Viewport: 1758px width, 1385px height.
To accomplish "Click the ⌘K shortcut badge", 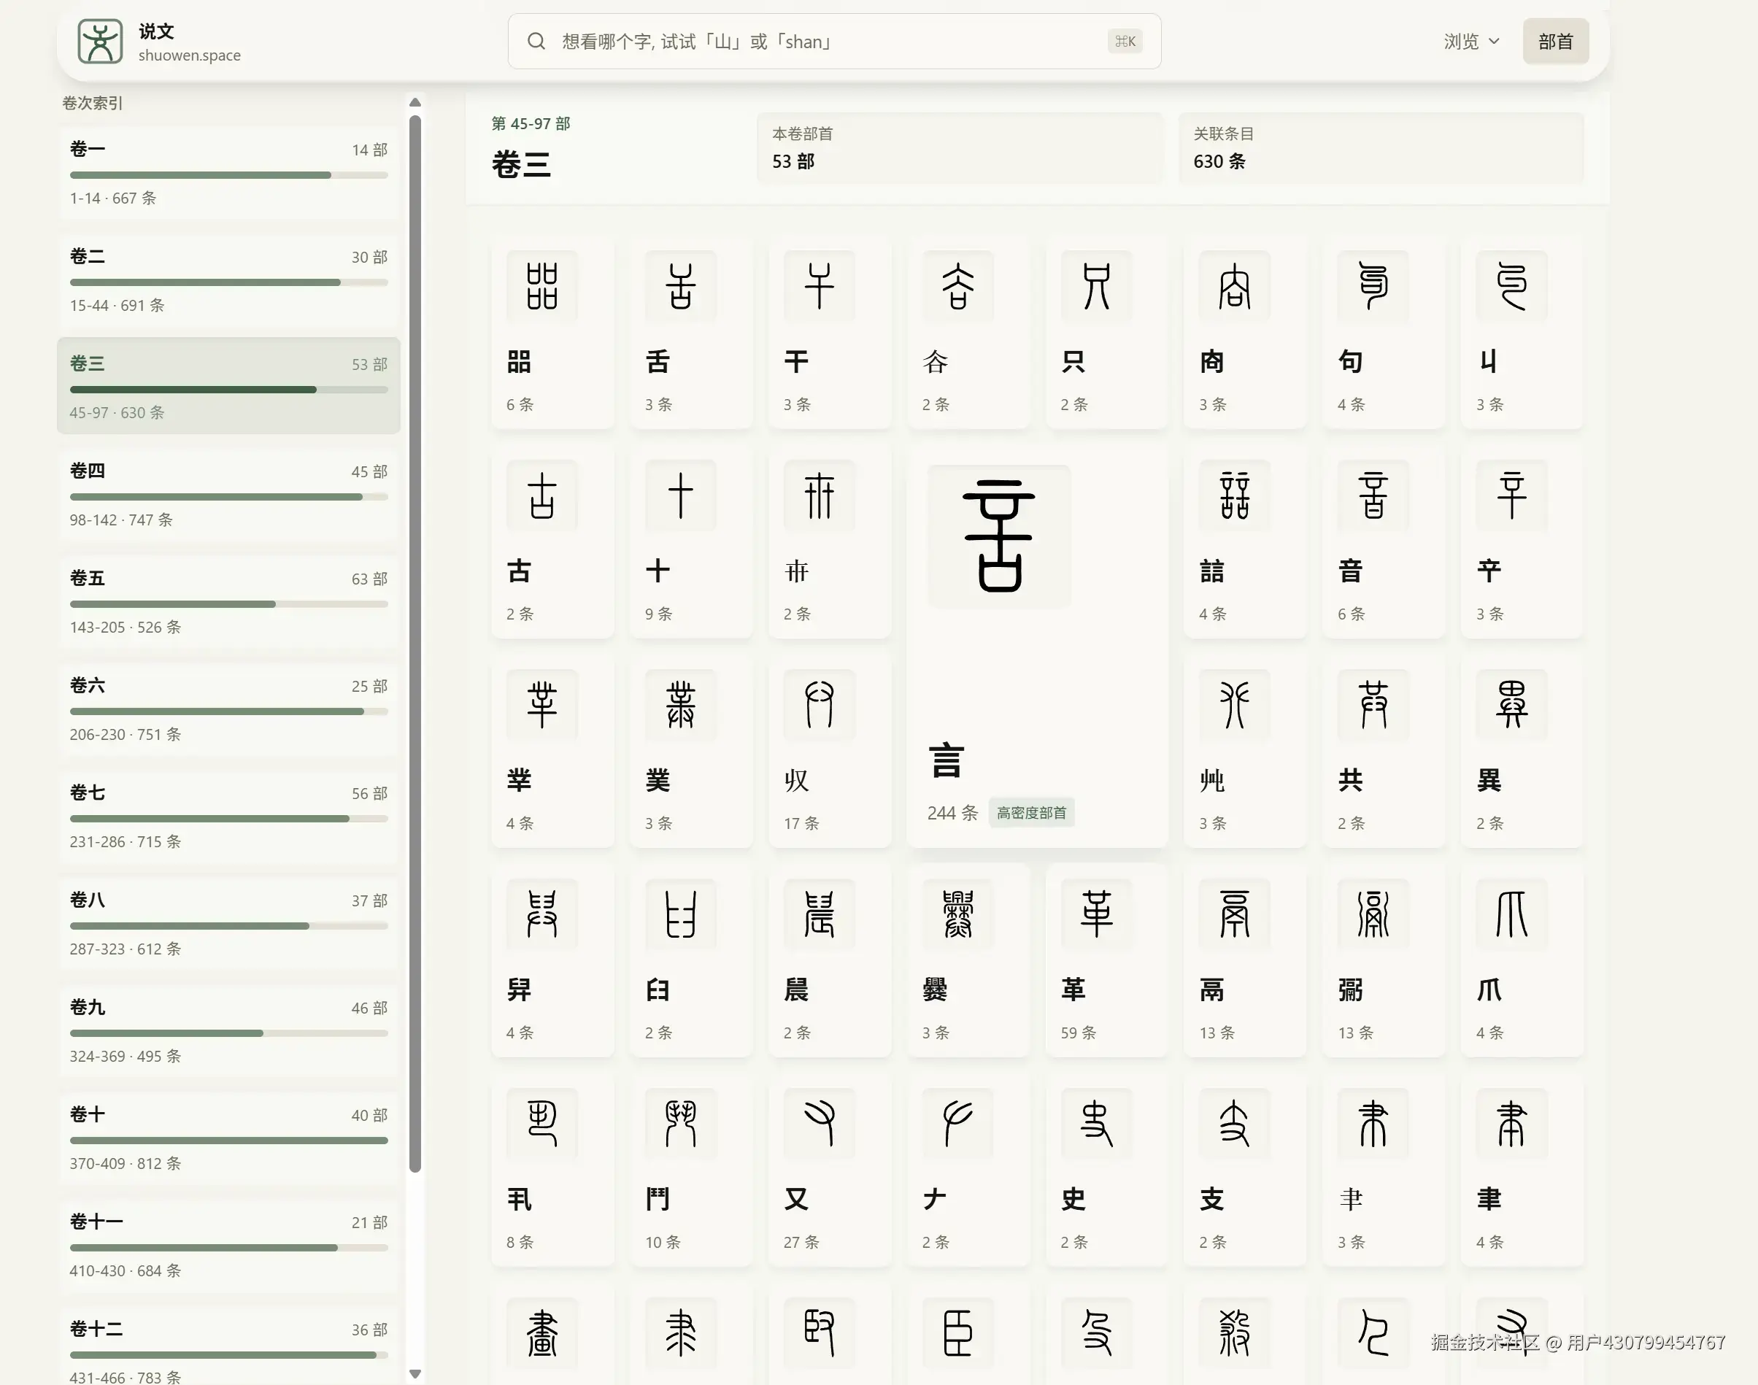I will (1125, 42).
